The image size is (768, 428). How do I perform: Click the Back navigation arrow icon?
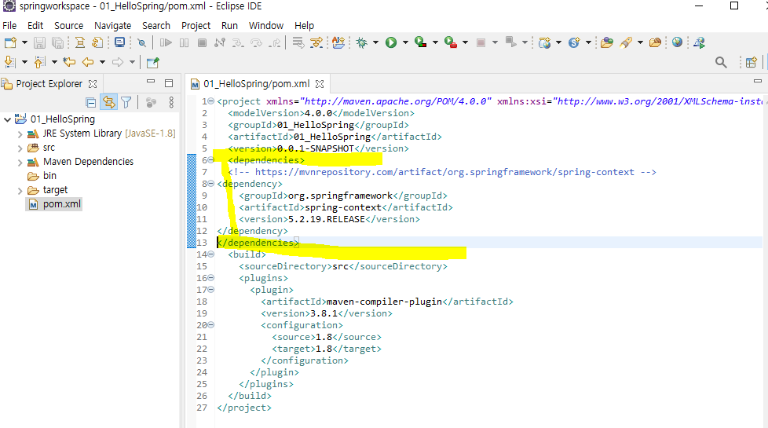(x=88, y=62)
